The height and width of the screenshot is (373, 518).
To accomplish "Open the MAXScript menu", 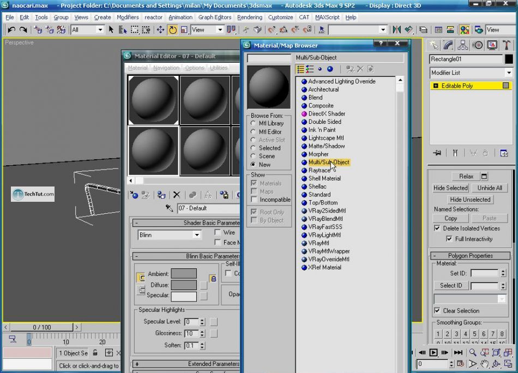I will 327,17.
